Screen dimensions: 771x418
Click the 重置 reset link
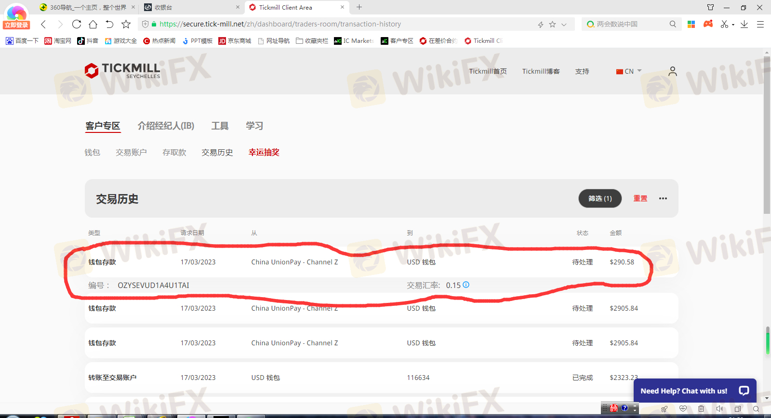640,198
